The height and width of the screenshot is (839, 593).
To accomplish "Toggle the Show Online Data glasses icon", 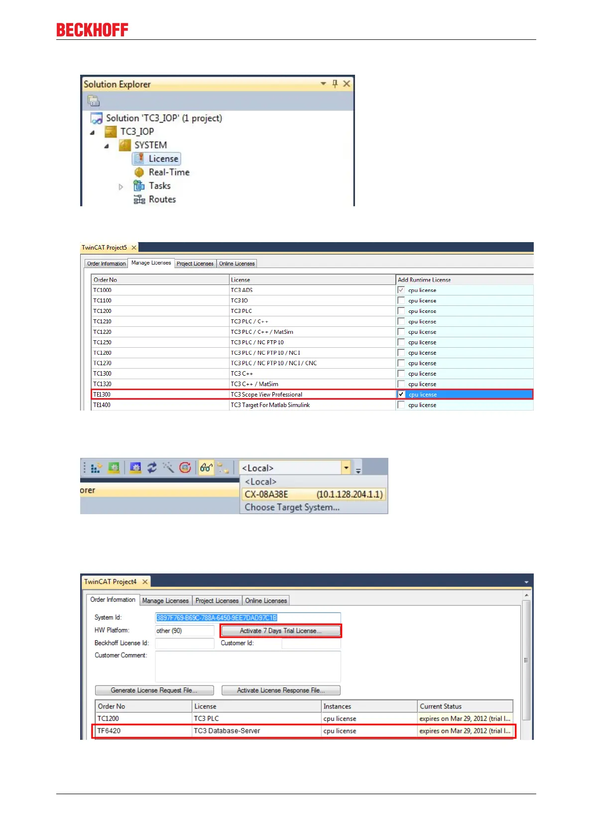I will coord(206,467).
